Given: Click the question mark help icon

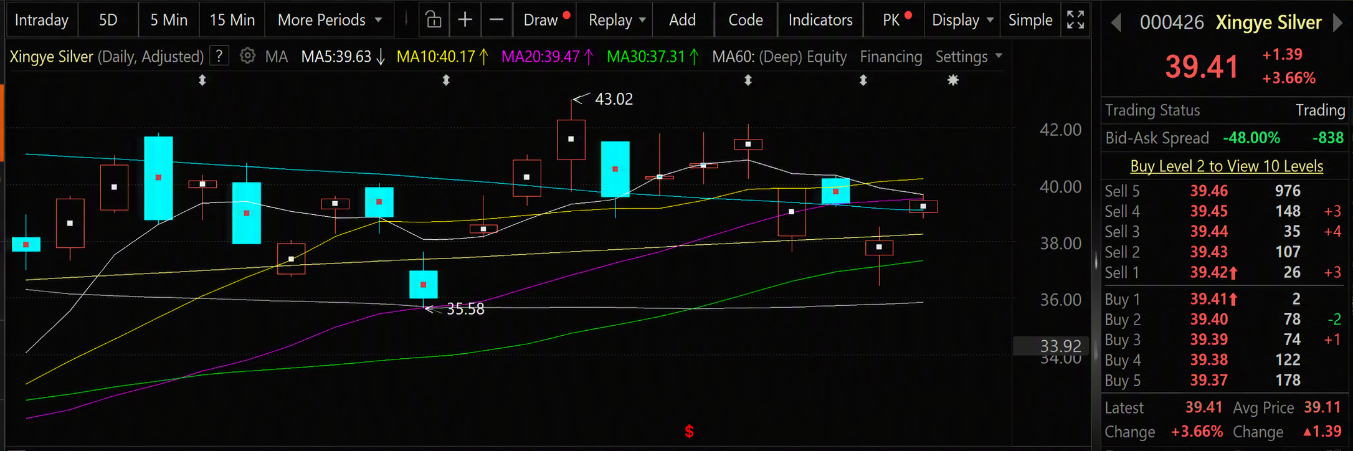Looking at the screenshot, I should click(x=219, y=56).
